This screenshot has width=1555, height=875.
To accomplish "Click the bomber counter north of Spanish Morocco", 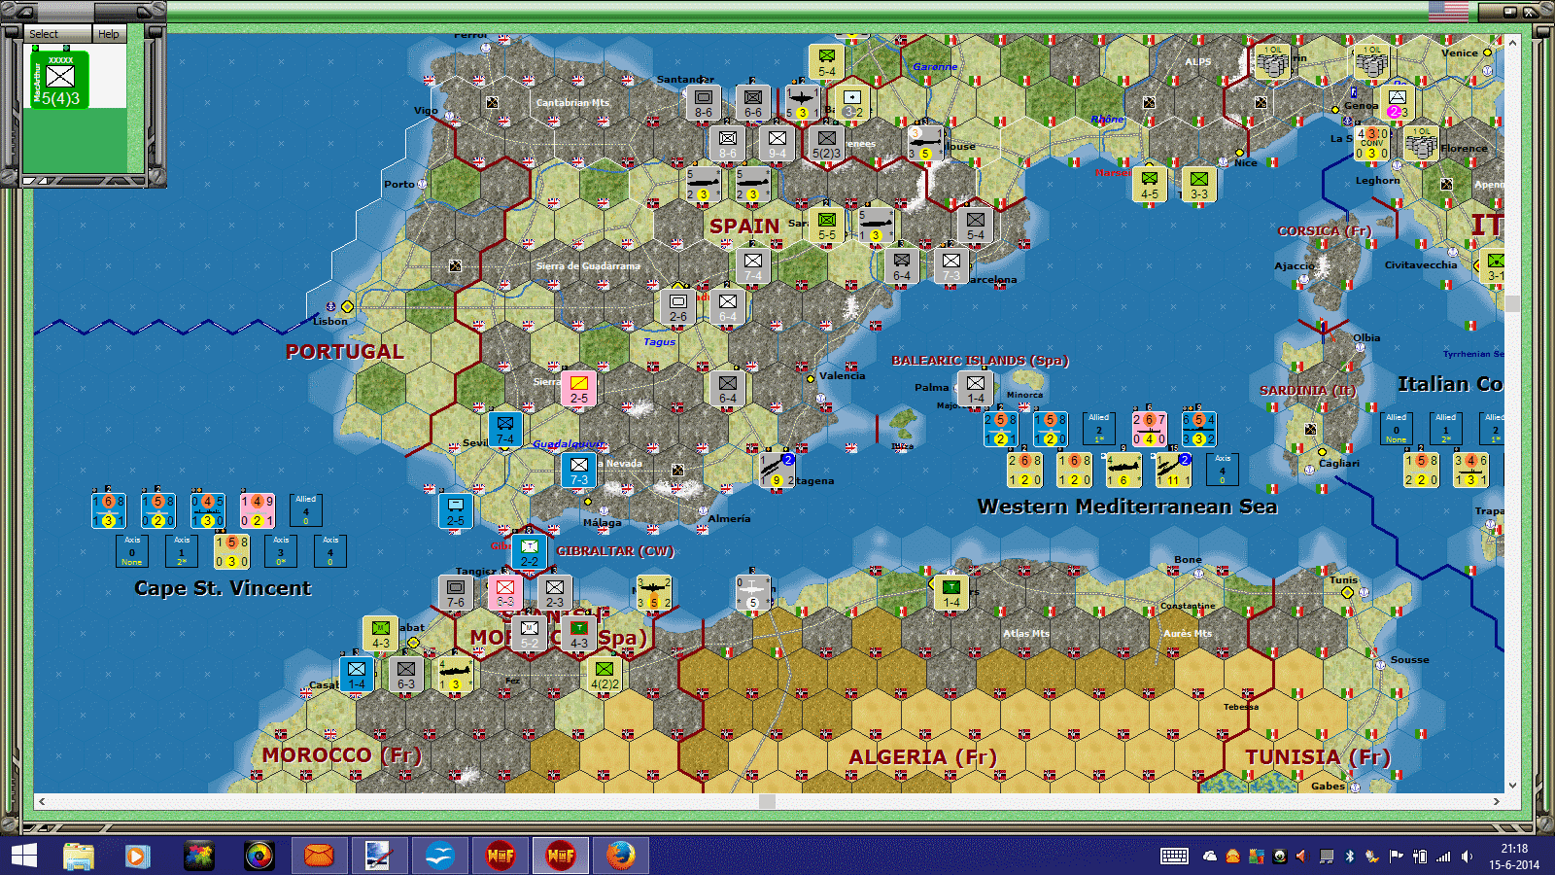I will [x=653, y=593].
